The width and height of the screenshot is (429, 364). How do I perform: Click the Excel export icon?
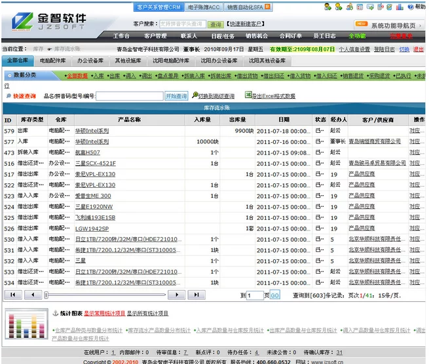(x=248, y=95)
